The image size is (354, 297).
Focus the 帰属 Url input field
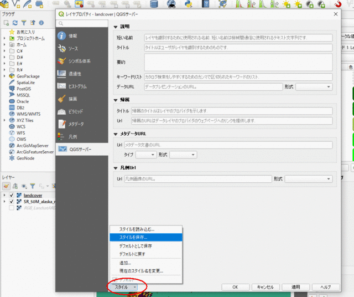(x=232, y=121)
